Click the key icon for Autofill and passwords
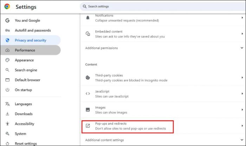 click(7, 30)
